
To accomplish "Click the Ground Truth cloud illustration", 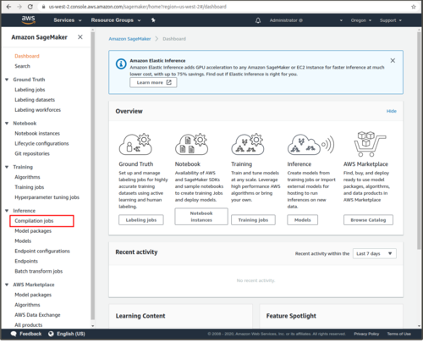I will (135, 144).
